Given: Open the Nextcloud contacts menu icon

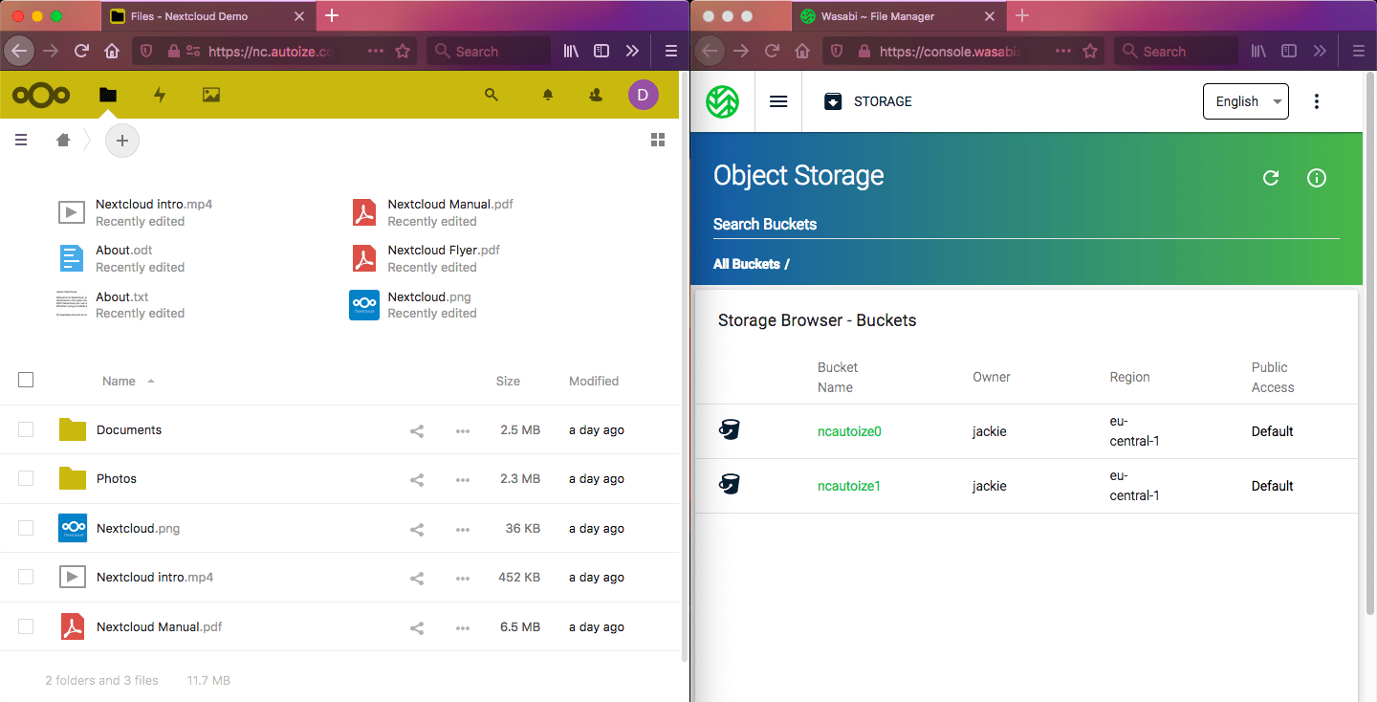Looking at the screenshot, I should point(596,95).
